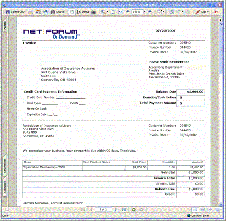This screenshot has height=221, width=226.
Task: Open the Comments side panel tab
Action: pyautogui.click(x=5, y=187)
